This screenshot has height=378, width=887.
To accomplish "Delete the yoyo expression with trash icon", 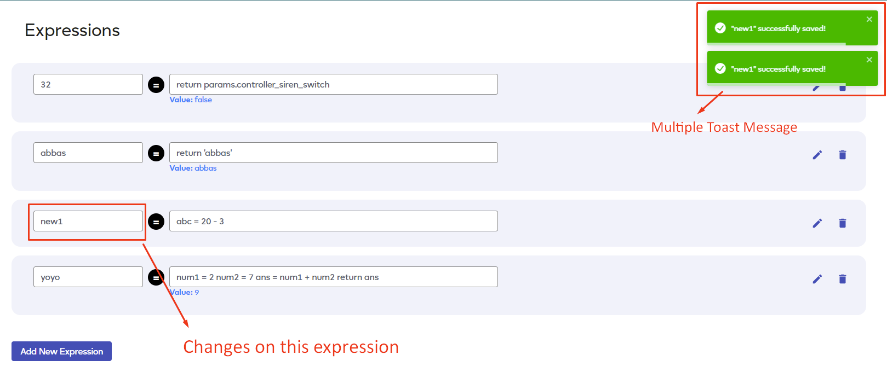I will 843,279.
